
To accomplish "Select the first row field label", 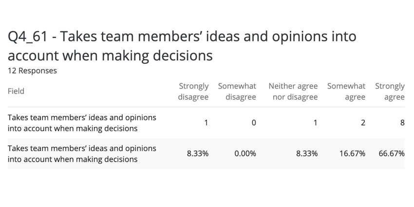I will [82, 123].
